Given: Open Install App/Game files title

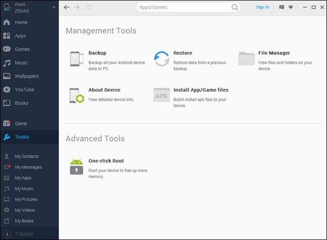Looking at the screenshot, I should [x=201, y=90].
